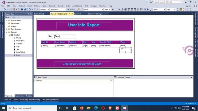Open the File menu

(3, 6)
